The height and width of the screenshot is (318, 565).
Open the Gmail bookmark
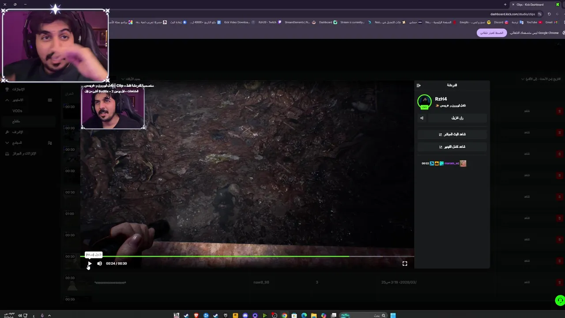click(x=551, y=23)
